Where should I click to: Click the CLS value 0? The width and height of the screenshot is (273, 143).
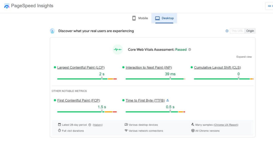pyautogui.click(x=238, y=74)
